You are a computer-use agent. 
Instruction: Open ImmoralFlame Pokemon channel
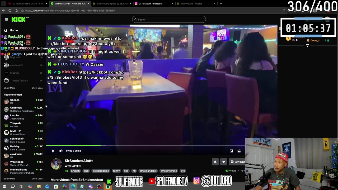(x=23, y=171)
